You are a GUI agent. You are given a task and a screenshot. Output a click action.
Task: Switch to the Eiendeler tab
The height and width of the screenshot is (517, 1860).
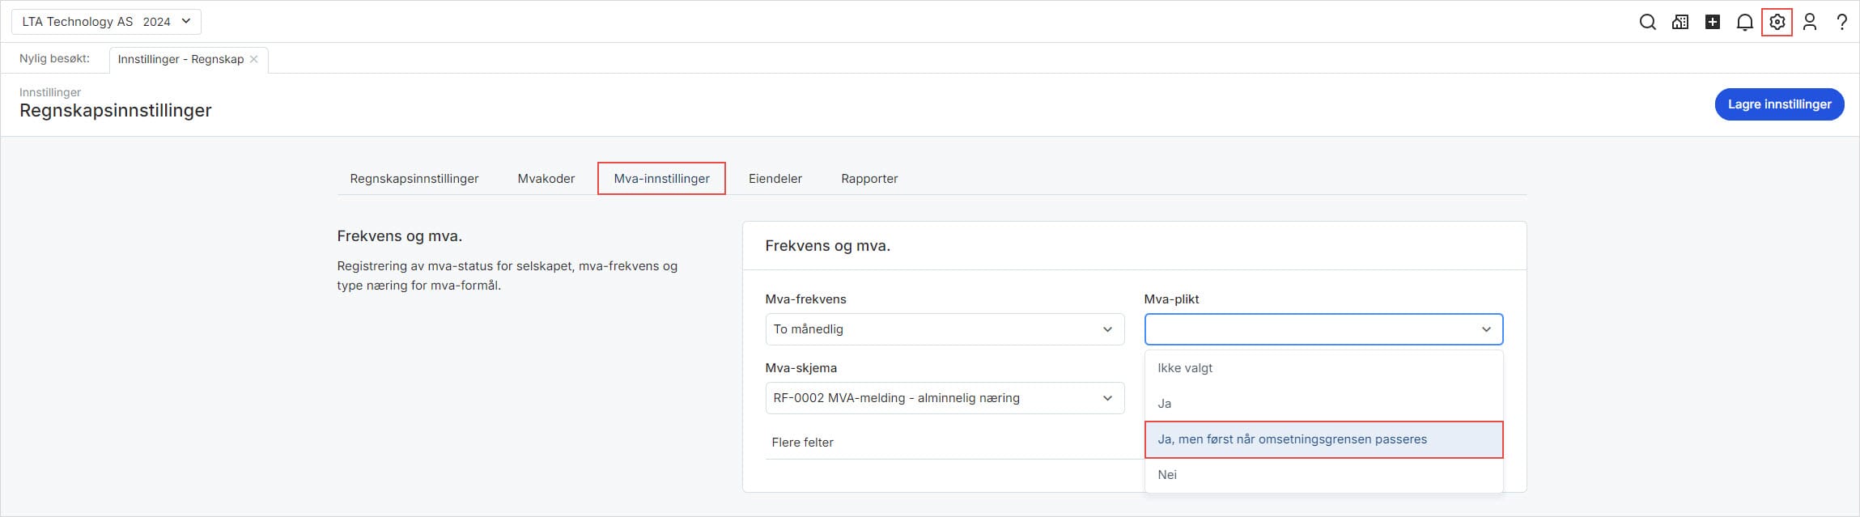click(x=775, y=179)
